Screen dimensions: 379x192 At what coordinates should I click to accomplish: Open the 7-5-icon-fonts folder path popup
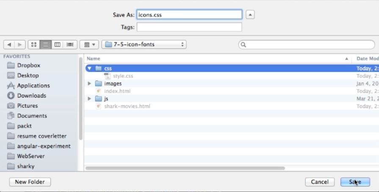(x=144, y=44)
